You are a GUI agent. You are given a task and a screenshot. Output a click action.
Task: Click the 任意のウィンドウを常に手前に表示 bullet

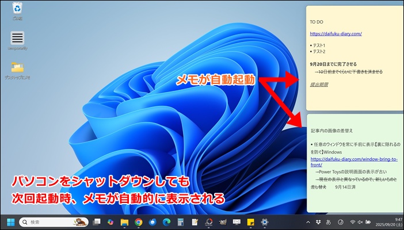coord(356,148)
